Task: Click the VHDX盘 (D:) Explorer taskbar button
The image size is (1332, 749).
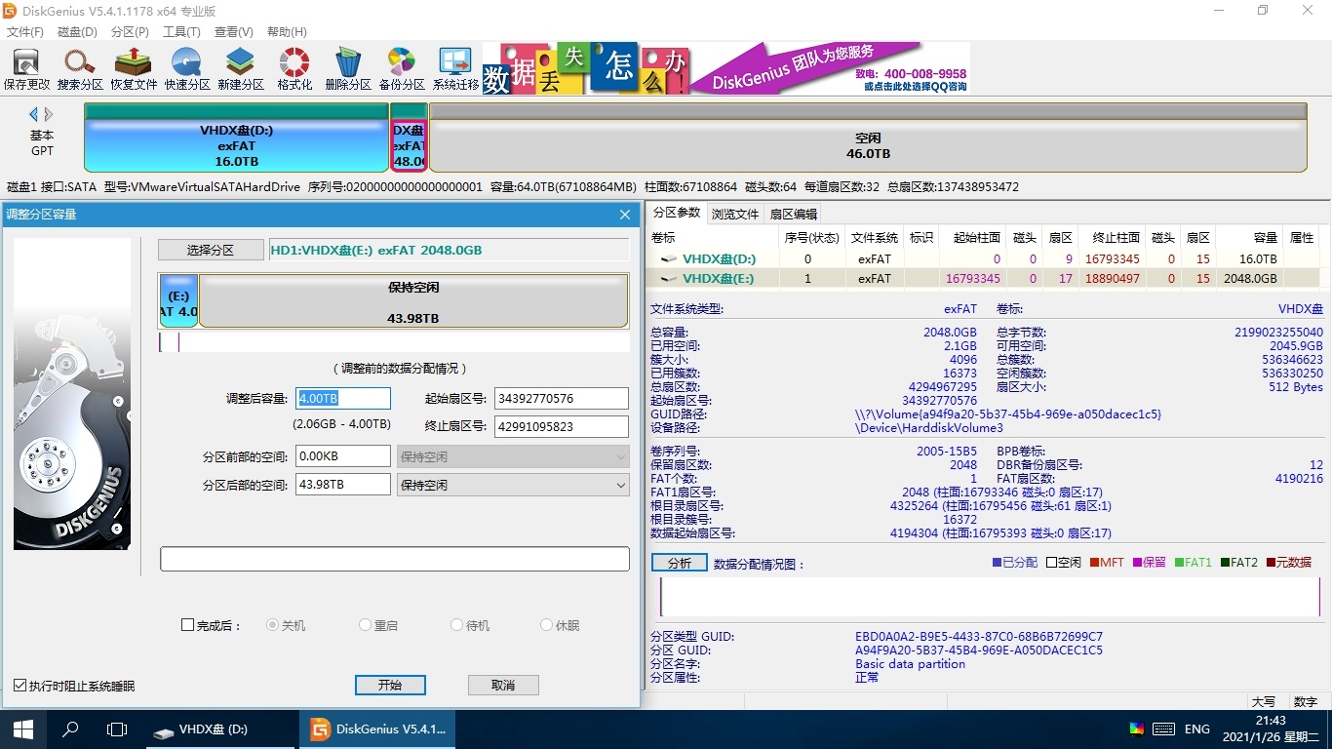Action: click(x=222, y=729)
